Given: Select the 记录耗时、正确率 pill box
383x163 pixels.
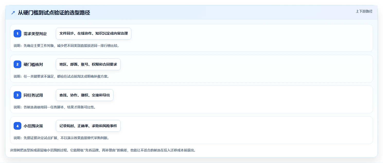Looking at the screenshot, I should [88, 126].
